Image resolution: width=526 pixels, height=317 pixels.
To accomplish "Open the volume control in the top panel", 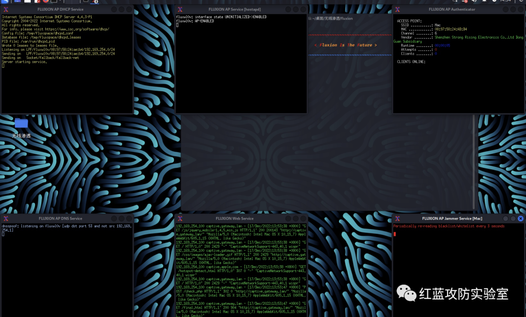I will click(x=474, y=1).
